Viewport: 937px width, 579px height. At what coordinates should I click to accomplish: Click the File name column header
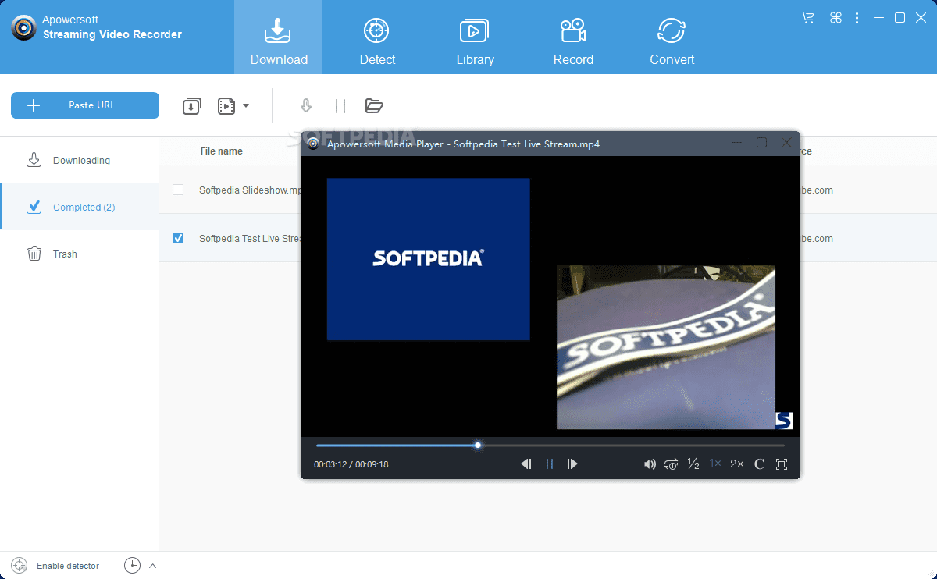coord(221,151)
